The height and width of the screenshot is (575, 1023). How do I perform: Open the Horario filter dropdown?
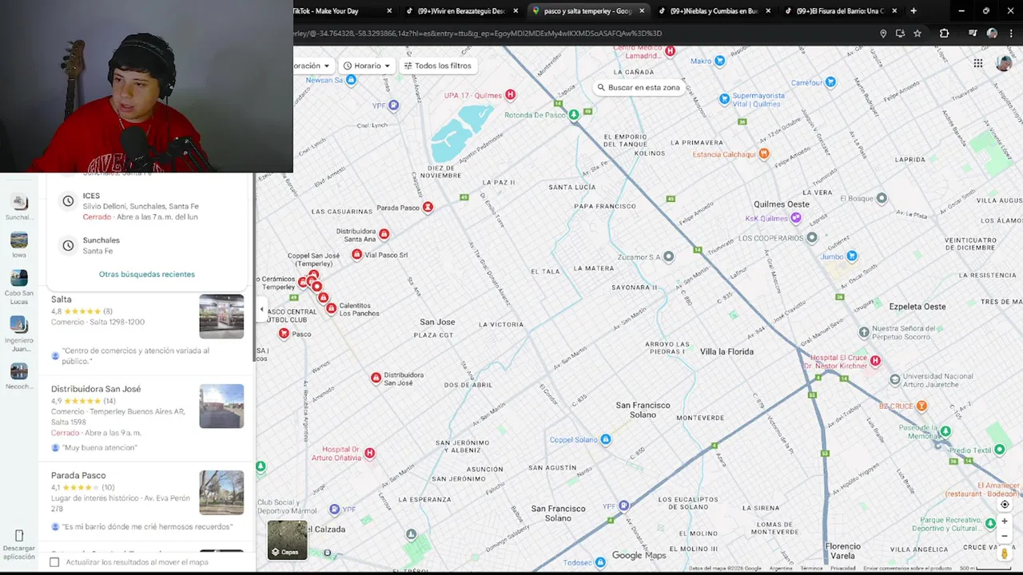click(x=367, y=65)
